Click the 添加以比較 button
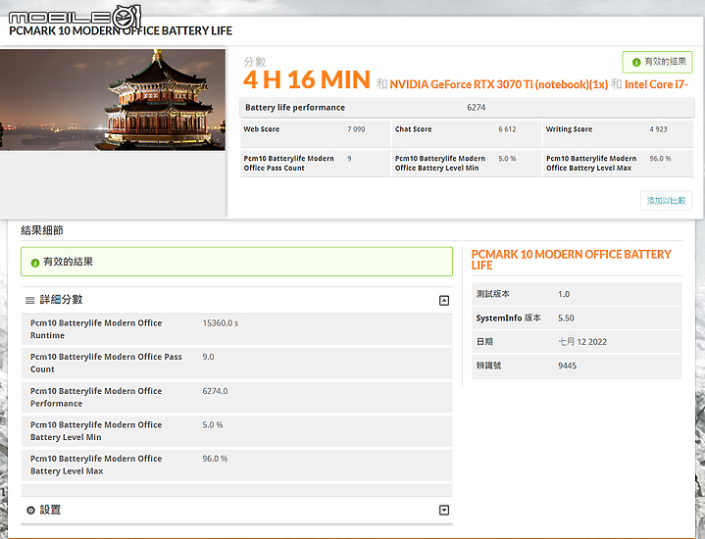 pyautogui.click(x=666, y=201)
